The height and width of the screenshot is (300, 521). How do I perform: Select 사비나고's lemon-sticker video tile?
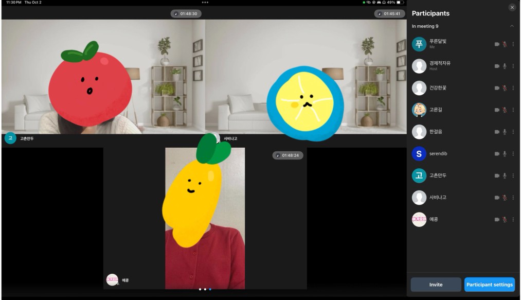(x=306, y=77)
